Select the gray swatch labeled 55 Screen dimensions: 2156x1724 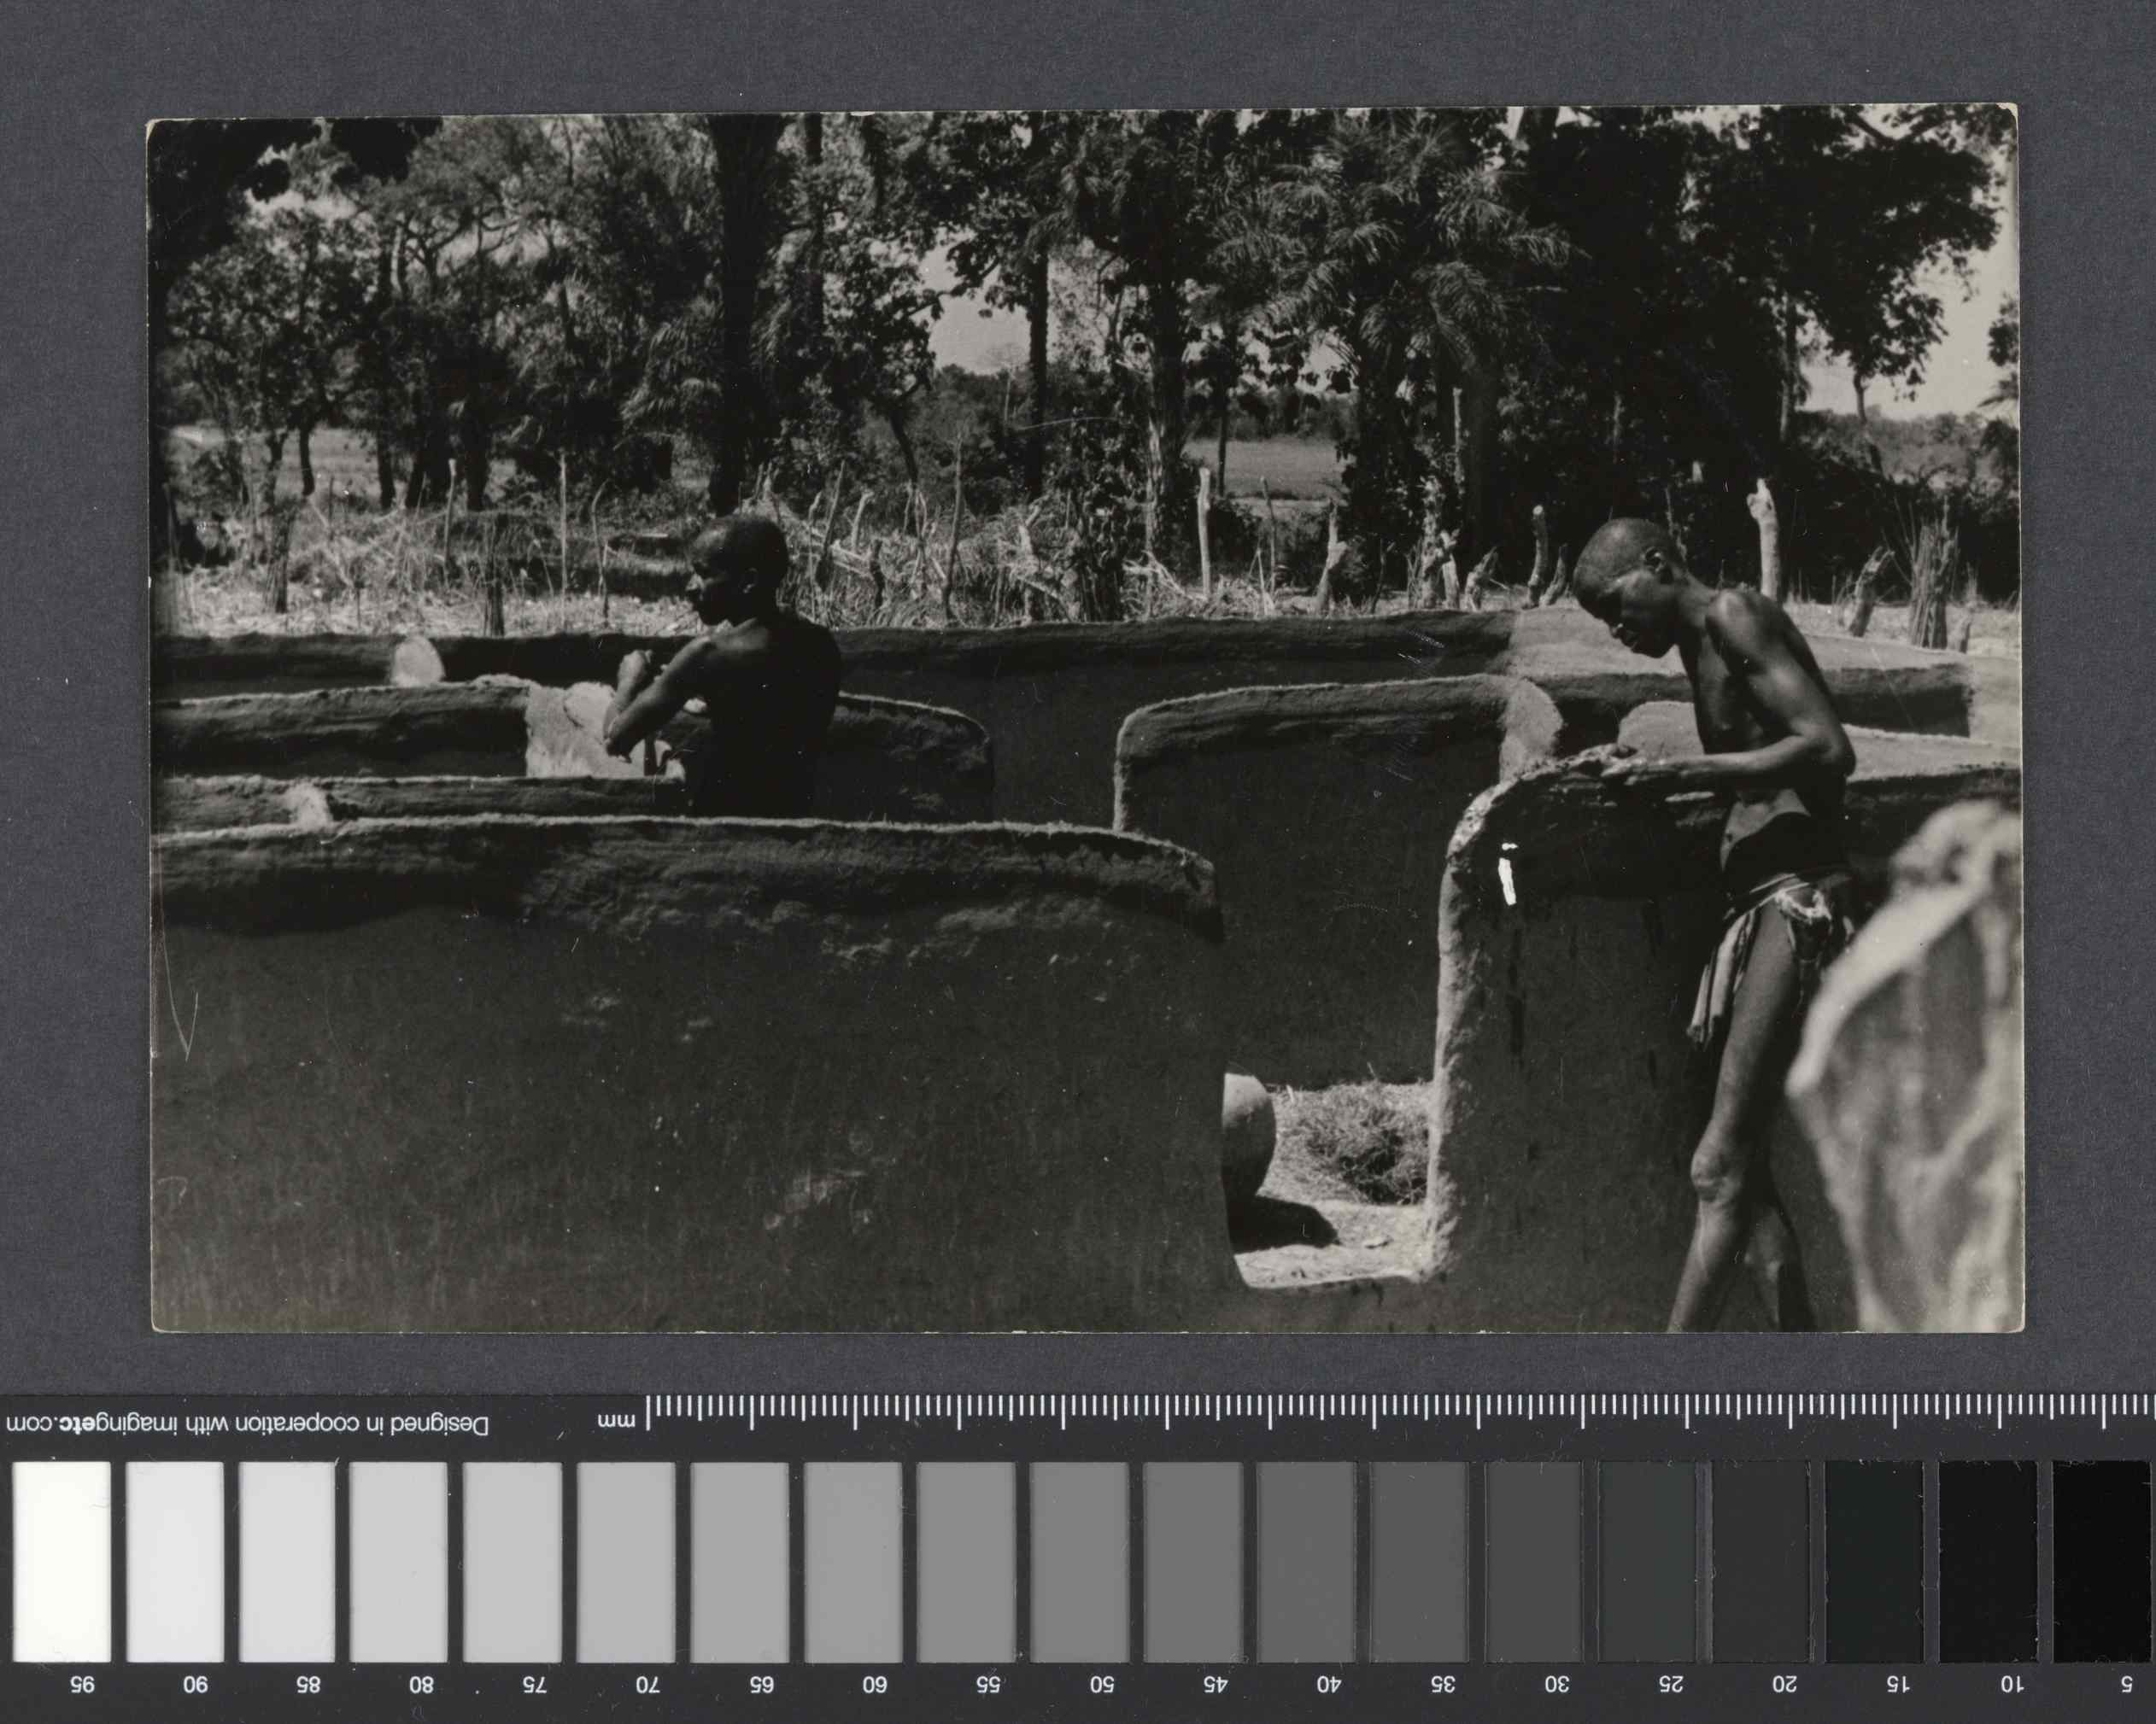click(x=966, y=1561)
